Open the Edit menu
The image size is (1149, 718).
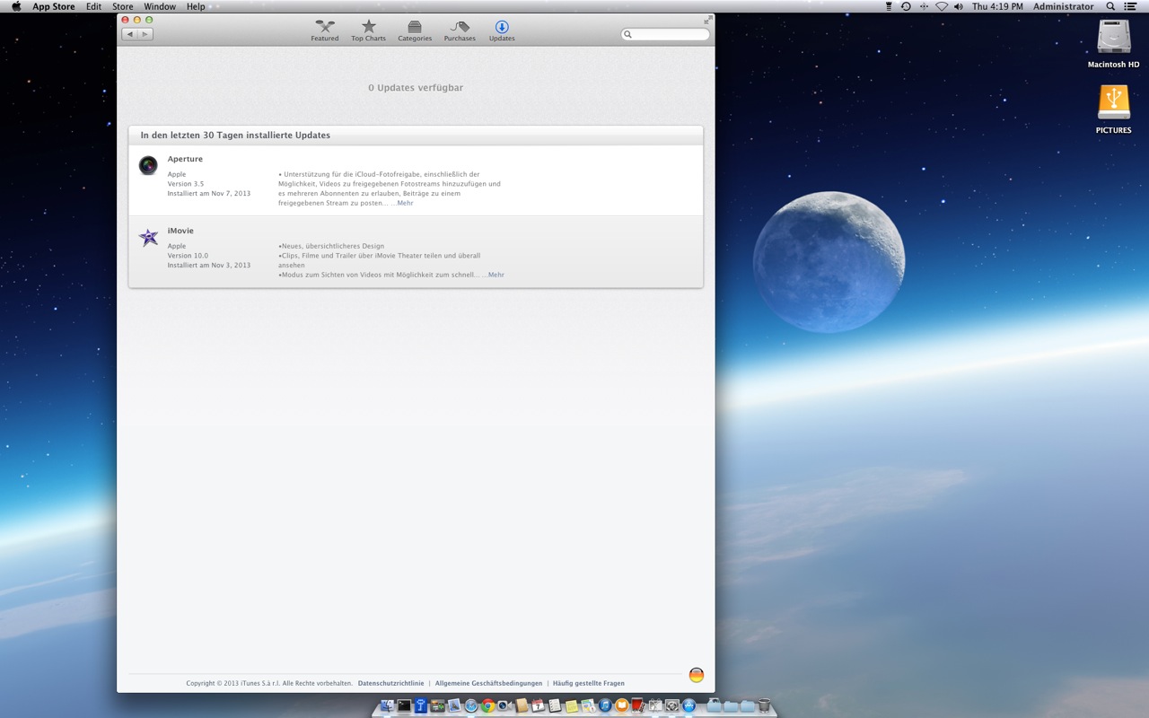point(93,6)
